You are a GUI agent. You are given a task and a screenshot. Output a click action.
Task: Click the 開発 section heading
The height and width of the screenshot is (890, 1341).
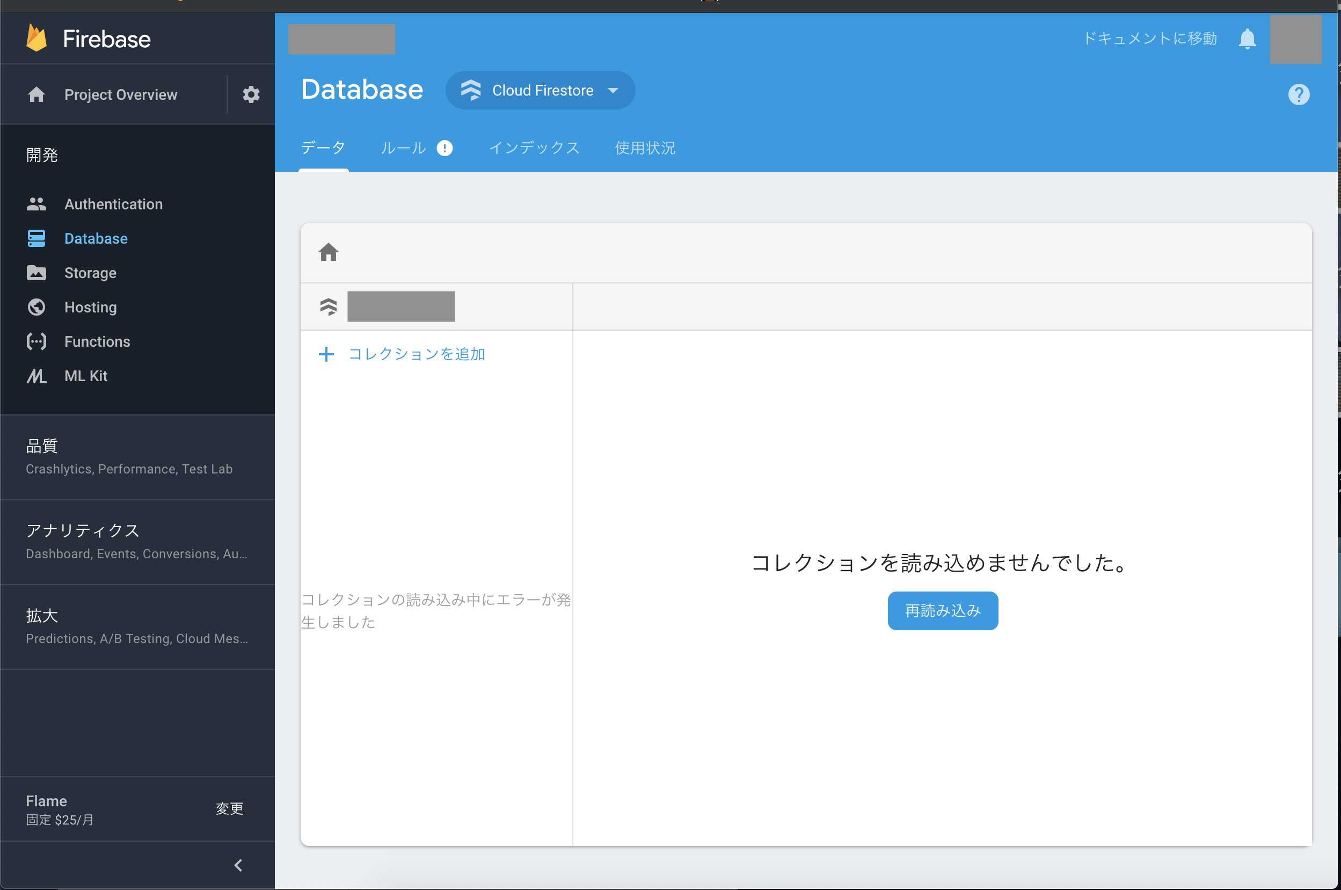[42, 155]
